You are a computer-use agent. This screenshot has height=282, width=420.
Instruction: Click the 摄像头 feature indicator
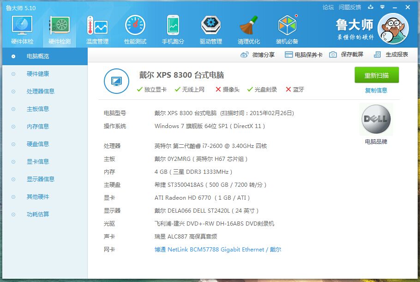pos(228,90)
